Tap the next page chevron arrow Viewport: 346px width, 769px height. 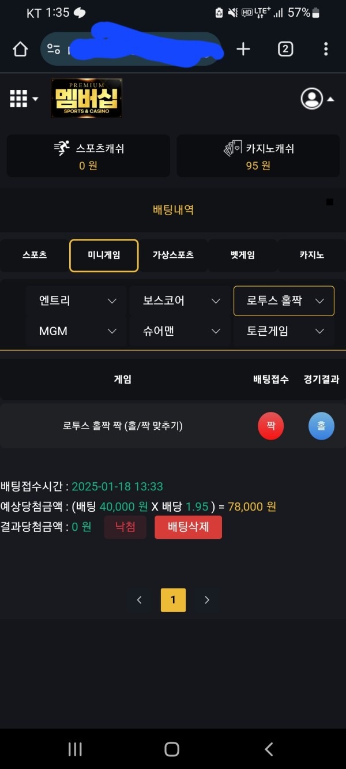pos(206,599)
